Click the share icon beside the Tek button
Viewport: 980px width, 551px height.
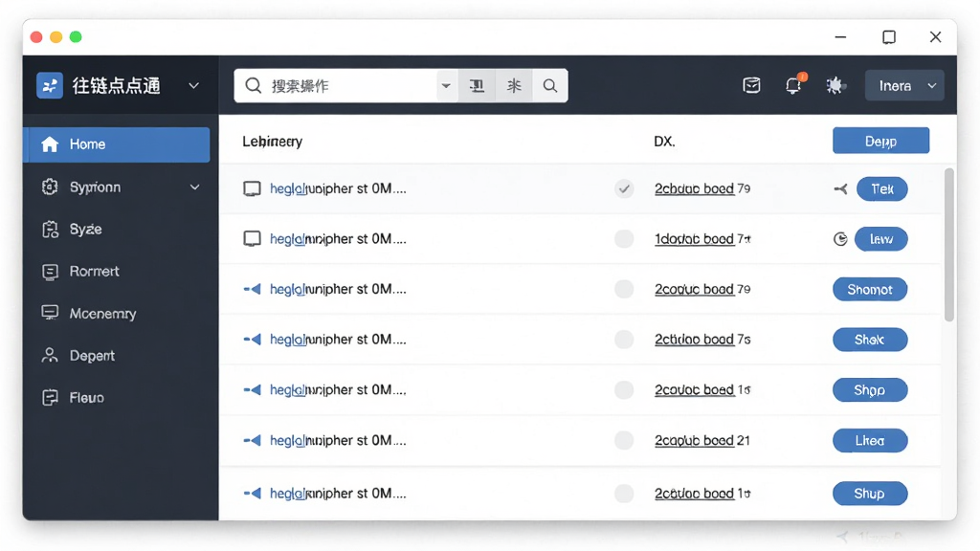tap(840, 188)
